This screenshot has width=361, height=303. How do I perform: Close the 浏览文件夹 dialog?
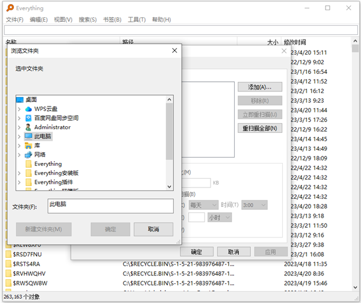174,50
